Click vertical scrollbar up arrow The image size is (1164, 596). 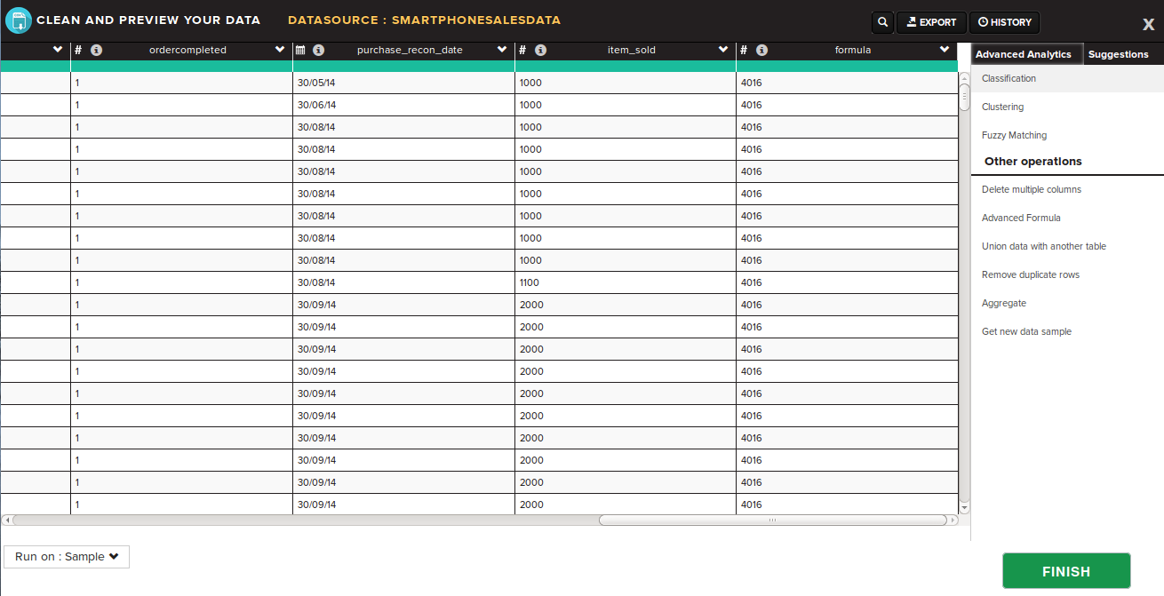pyautogui.click(x=964, y=76)
